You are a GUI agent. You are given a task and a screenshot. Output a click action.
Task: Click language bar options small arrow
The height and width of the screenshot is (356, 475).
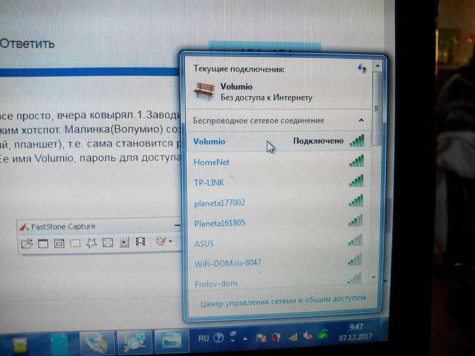(x=233, y=340)
